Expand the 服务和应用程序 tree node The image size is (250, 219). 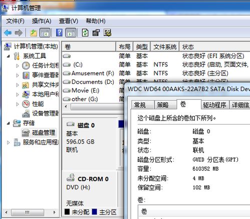pyautogui.click(x=8, y=142)
